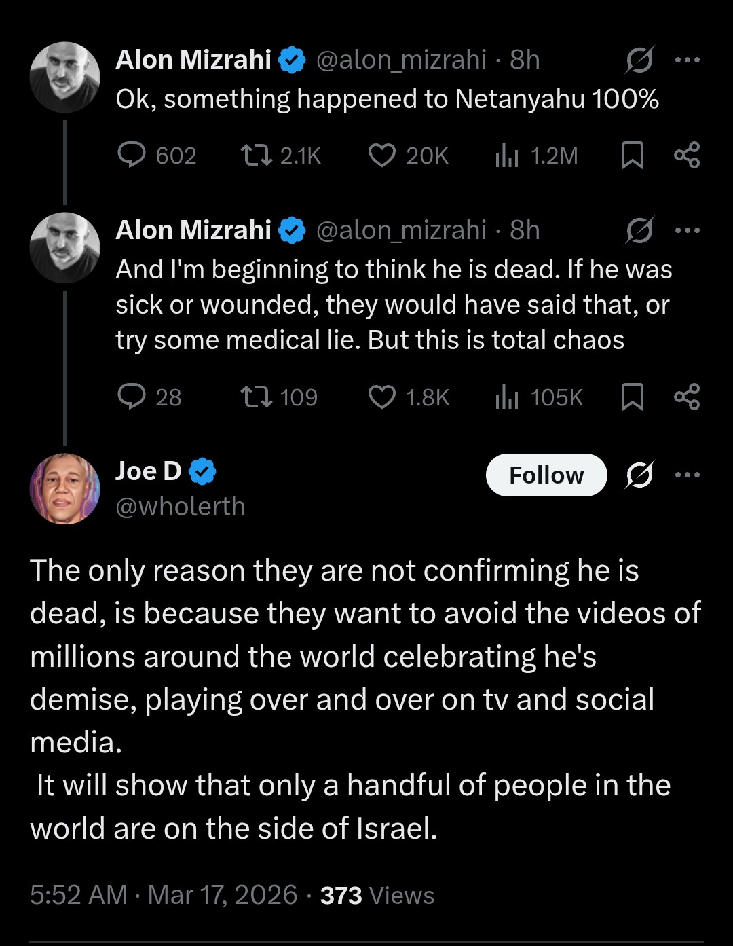The height and width of the screenshot is (946, 733).
Task: Follow Joe D
Action: pyautogui.click(x=546, y=475)
